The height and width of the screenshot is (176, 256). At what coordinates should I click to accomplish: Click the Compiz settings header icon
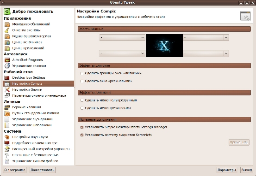coord(245,16)
